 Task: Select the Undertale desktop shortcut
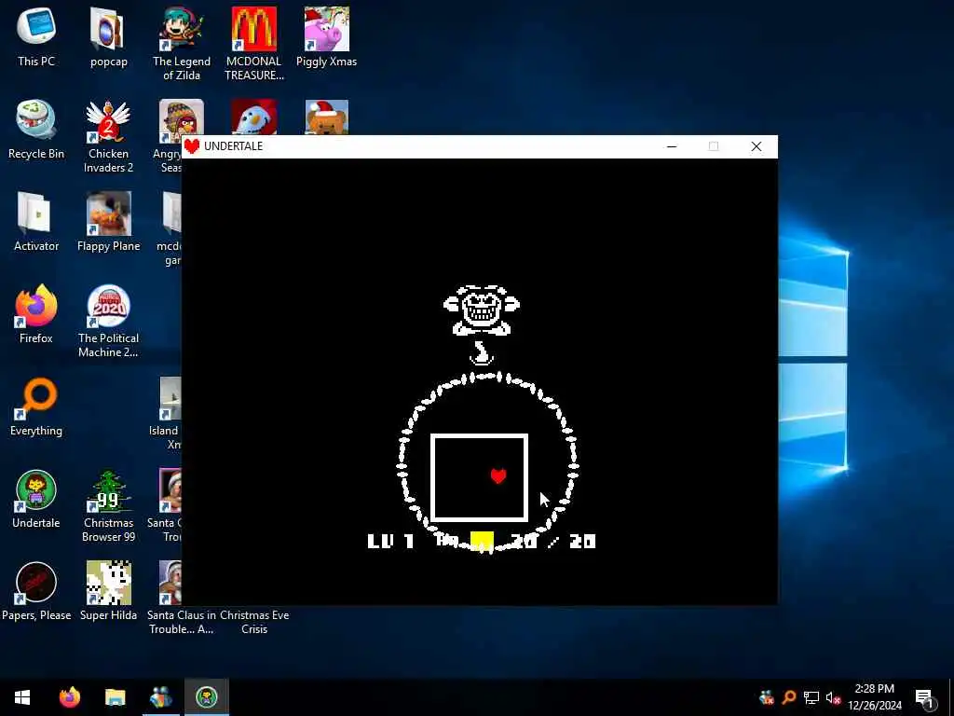[x=36, y=500]
